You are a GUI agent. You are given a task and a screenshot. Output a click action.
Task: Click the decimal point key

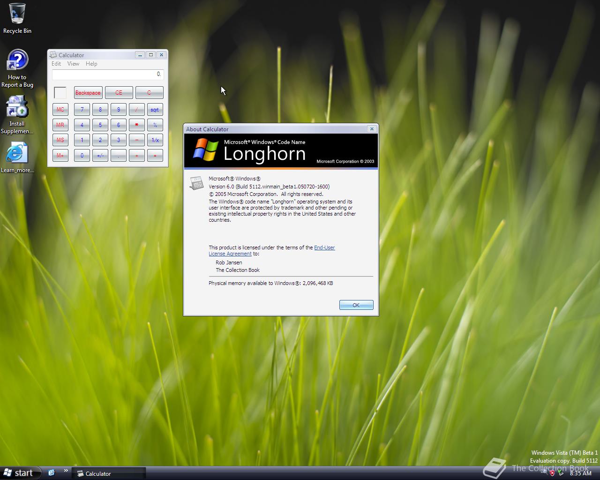pyautogui.click(x=119, y=156)
